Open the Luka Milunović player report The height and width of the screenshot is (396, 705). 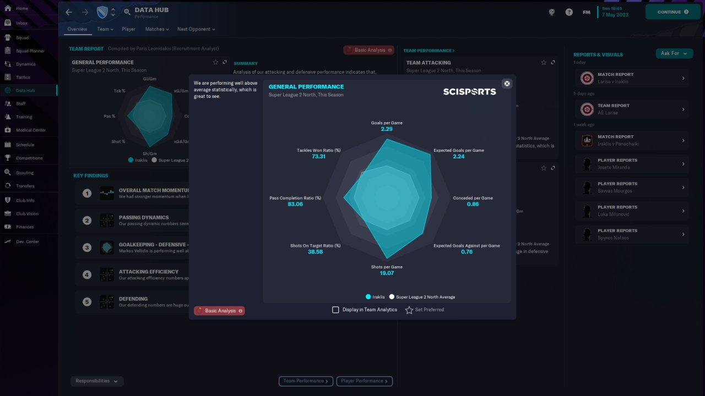632,211
